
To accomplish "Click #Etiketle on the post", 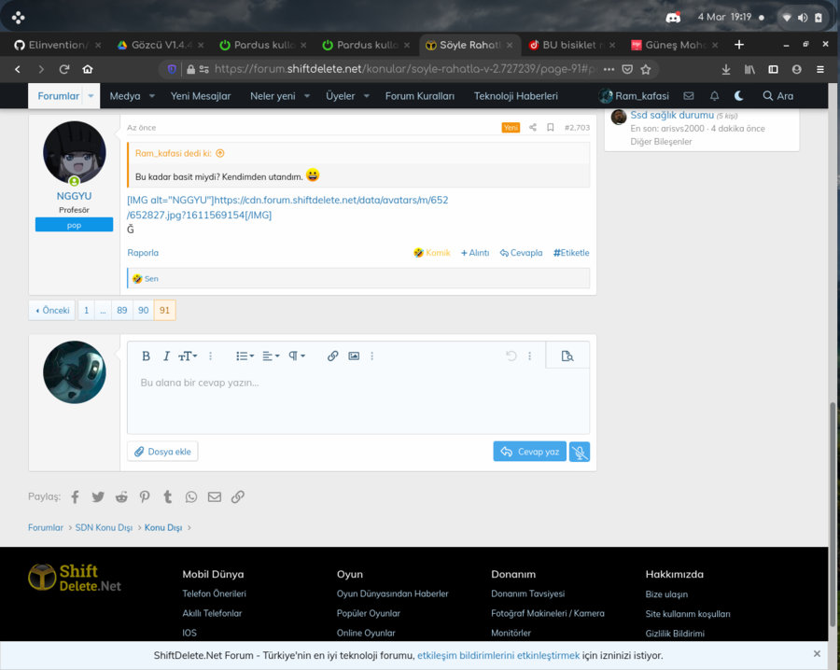I will tap(571, 253).
